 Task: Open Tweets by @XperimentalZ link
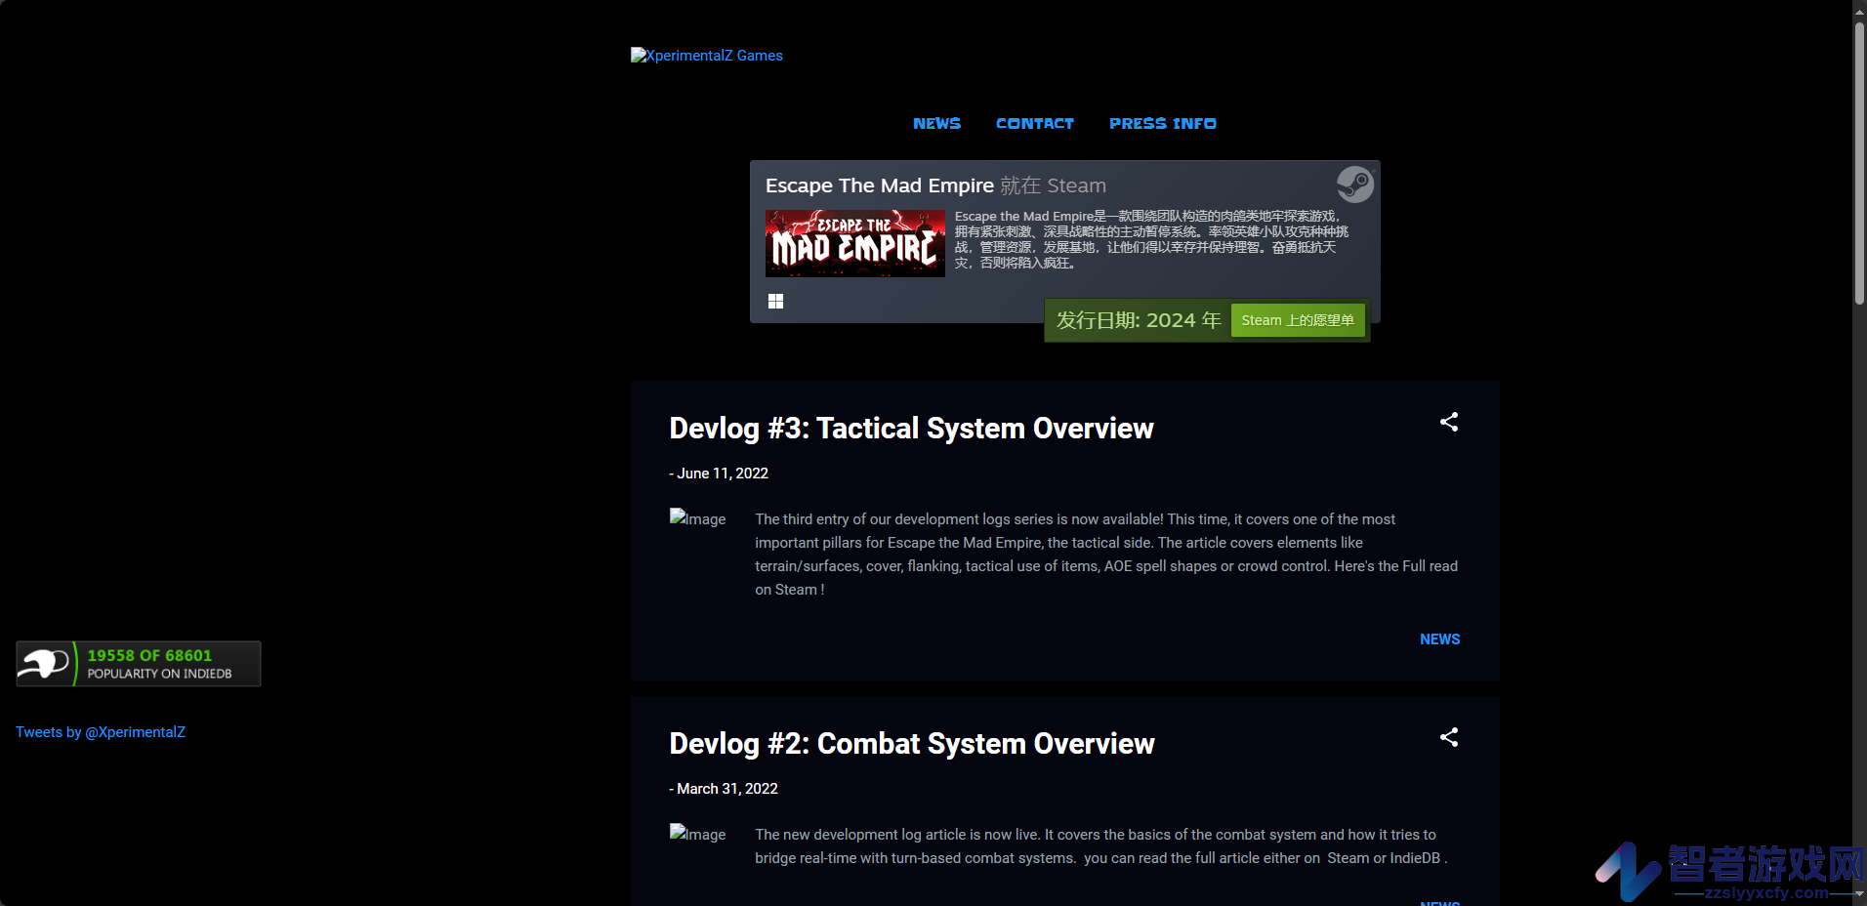101,732
